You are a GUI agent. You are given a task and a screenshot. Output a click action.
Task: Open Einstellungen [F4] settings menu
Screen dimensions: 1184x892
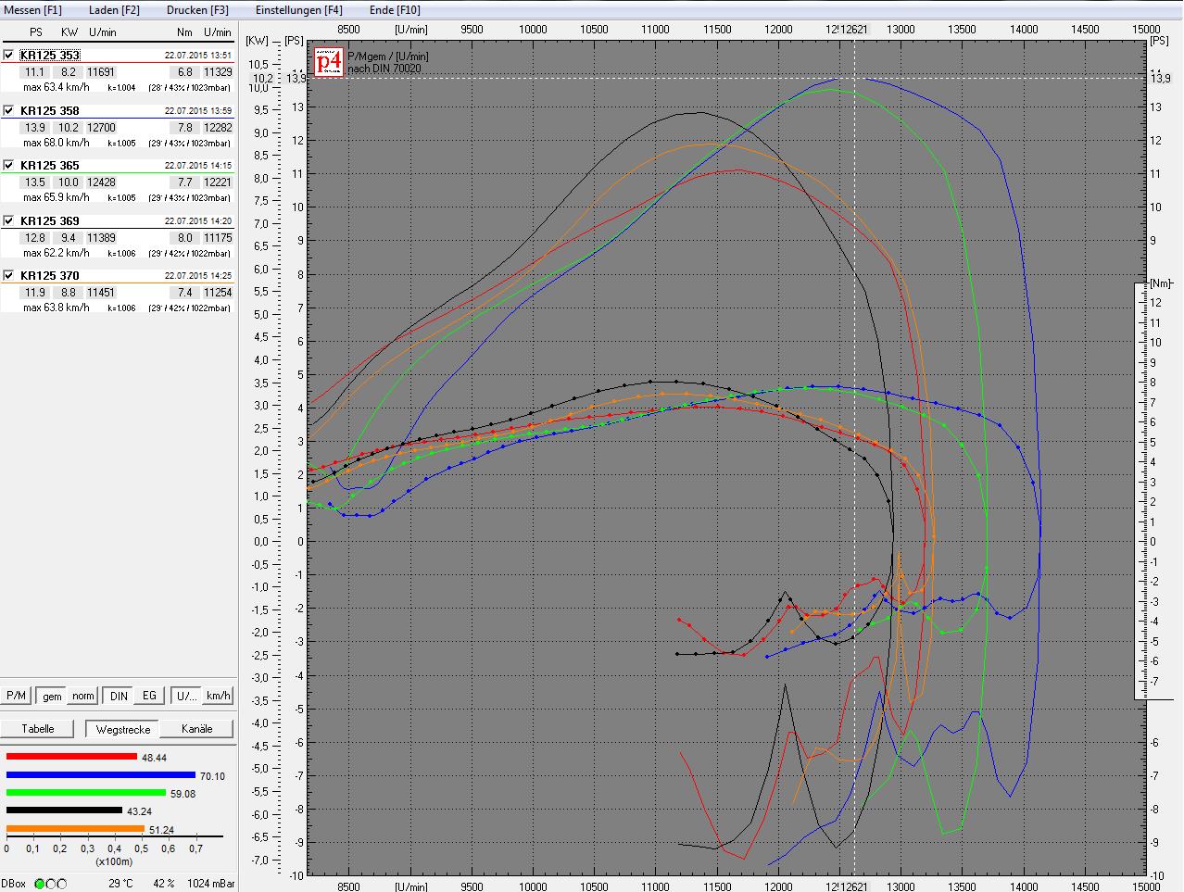[x=298, y=9]
